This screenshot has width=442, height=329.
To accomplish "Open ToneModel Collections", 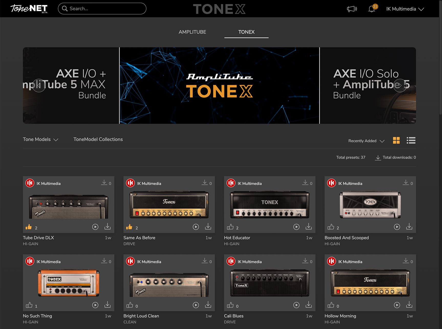I will [x=98, y=139].
